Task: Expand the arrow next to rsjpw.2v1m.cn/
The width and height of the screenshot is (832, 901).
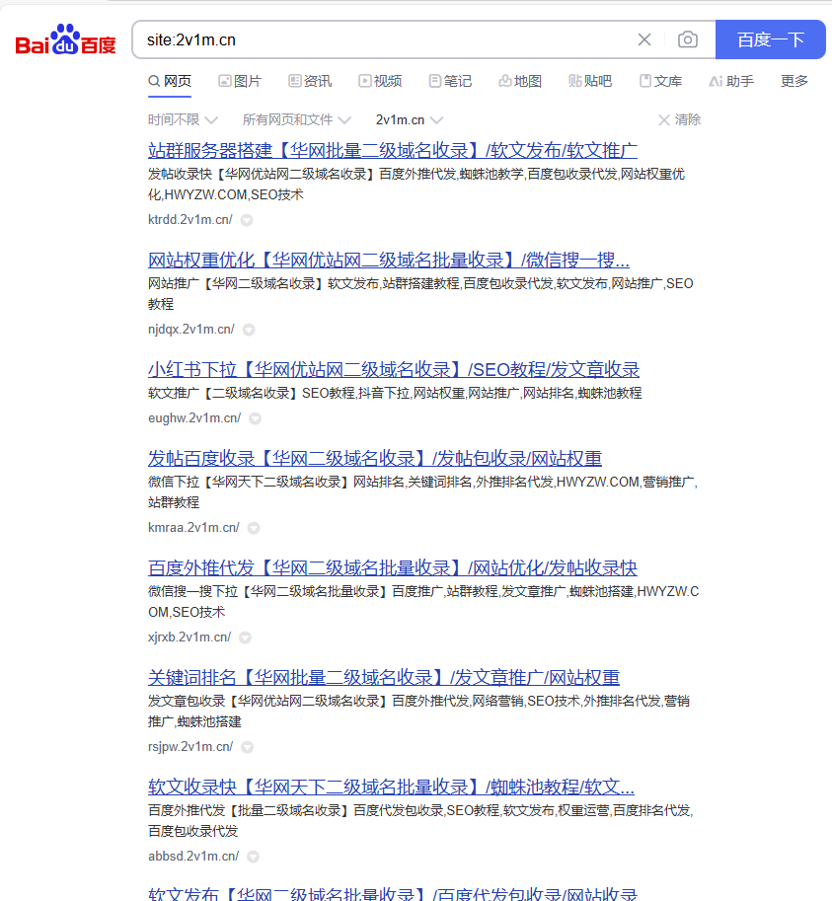Action: [247, 747]
